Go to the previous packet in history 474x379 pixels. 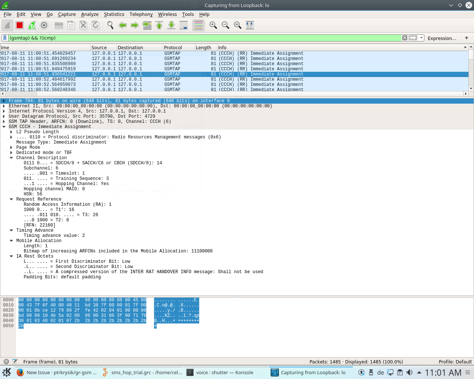point(123,25)
